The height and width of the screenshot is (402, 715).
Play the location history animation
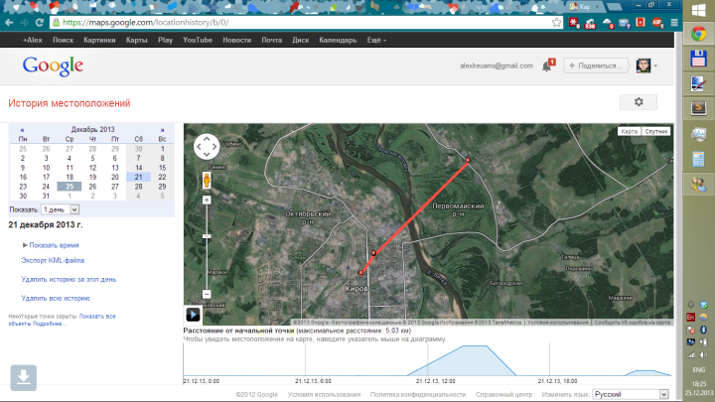coord(193,315)
